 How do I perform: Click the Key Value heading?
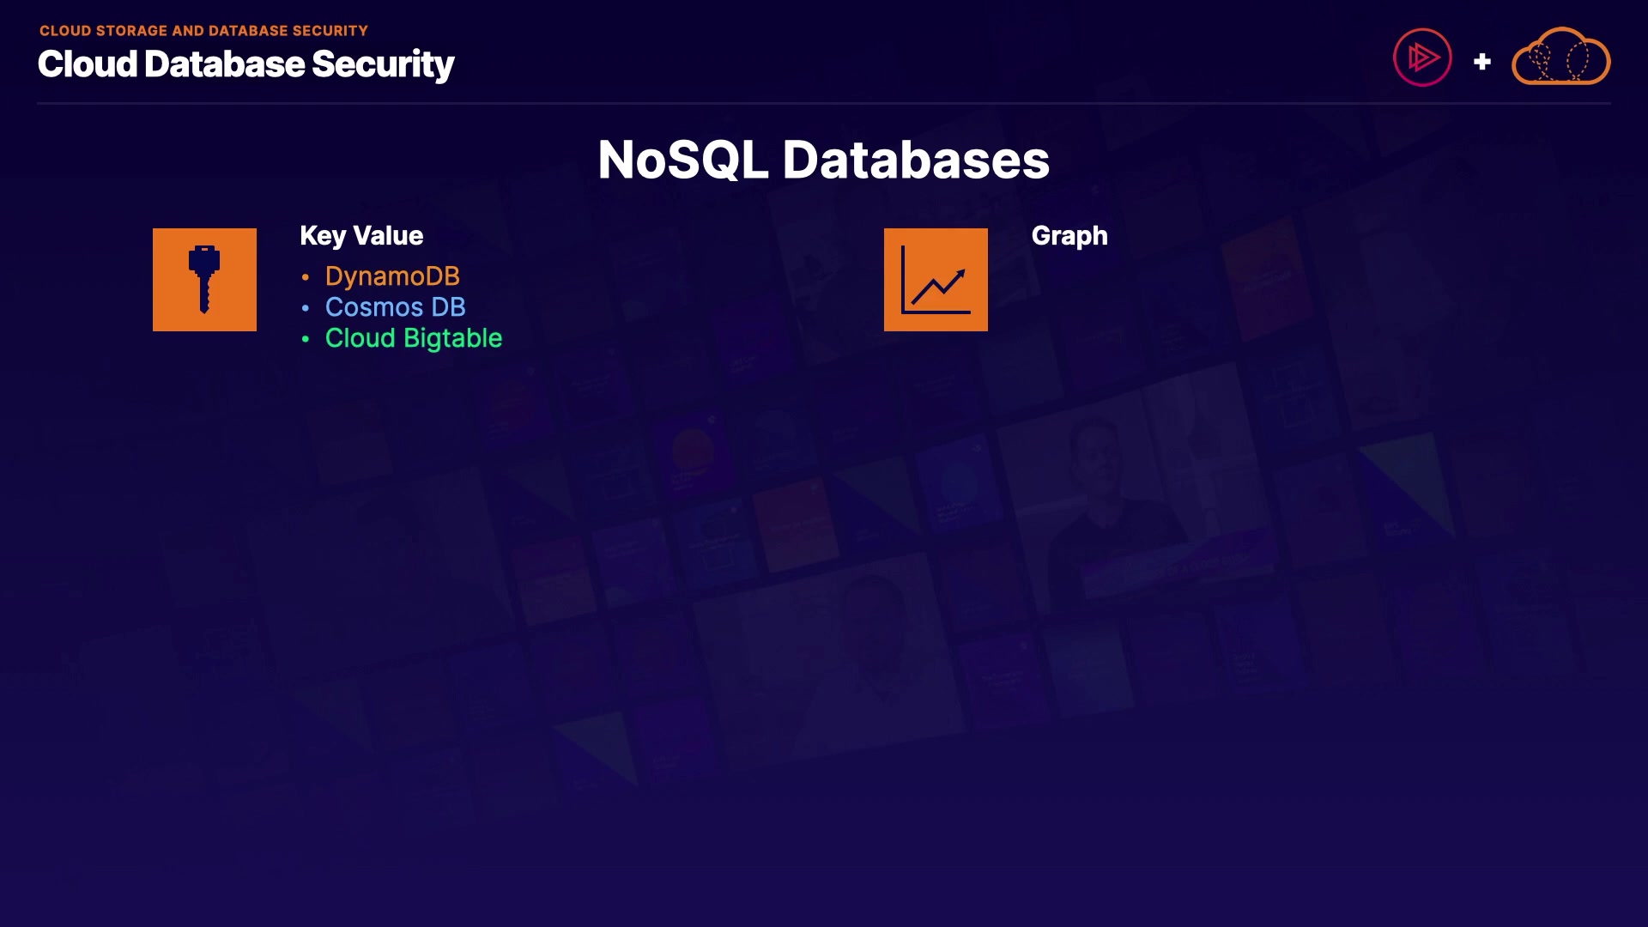pyautogui.click(x=361, y=236)
